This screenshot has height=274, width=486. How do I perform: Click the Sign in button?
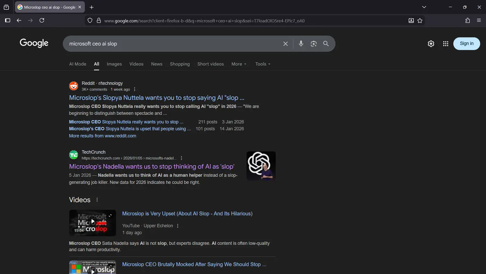[x=466, y=43]
